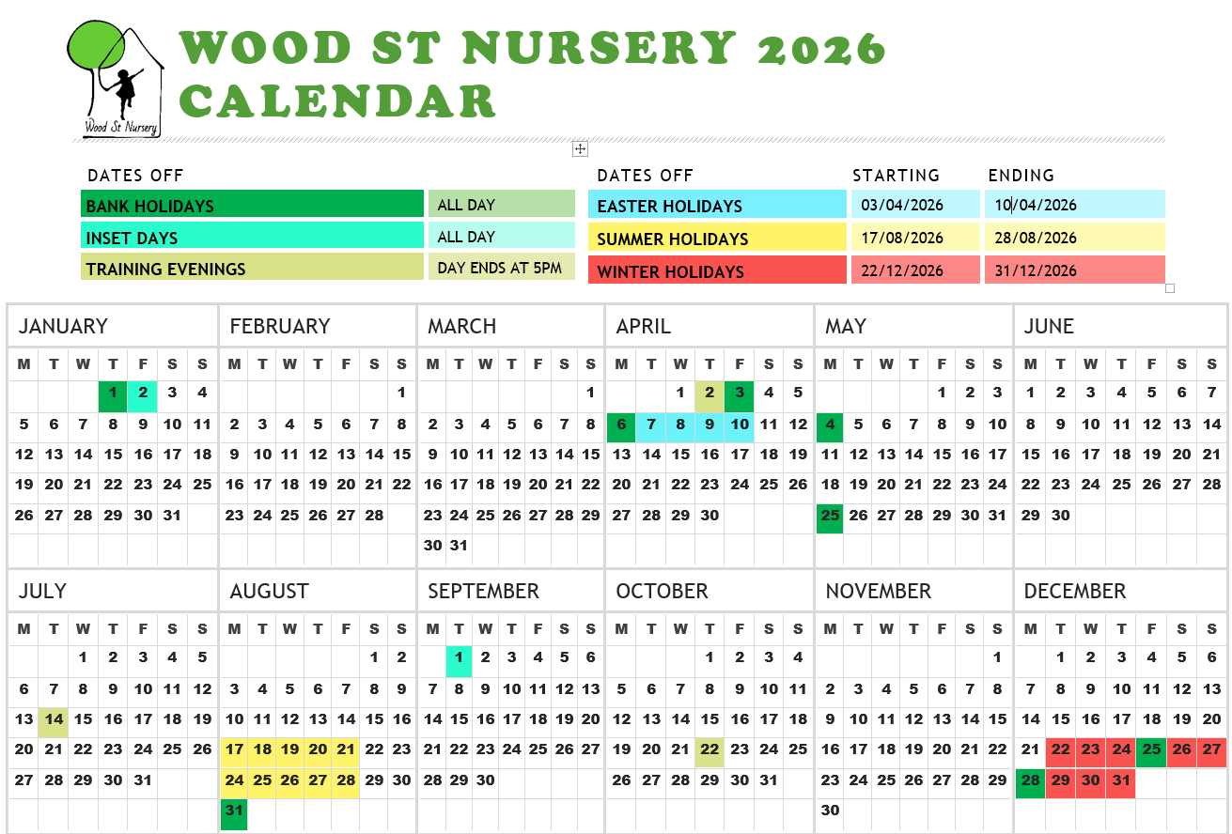Click the APRIL month heading

644,326
